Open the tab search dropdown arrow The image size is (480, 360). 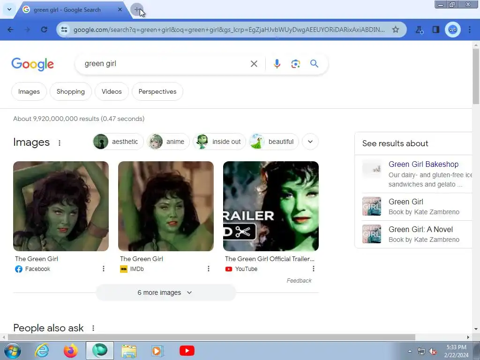[9, 9]
